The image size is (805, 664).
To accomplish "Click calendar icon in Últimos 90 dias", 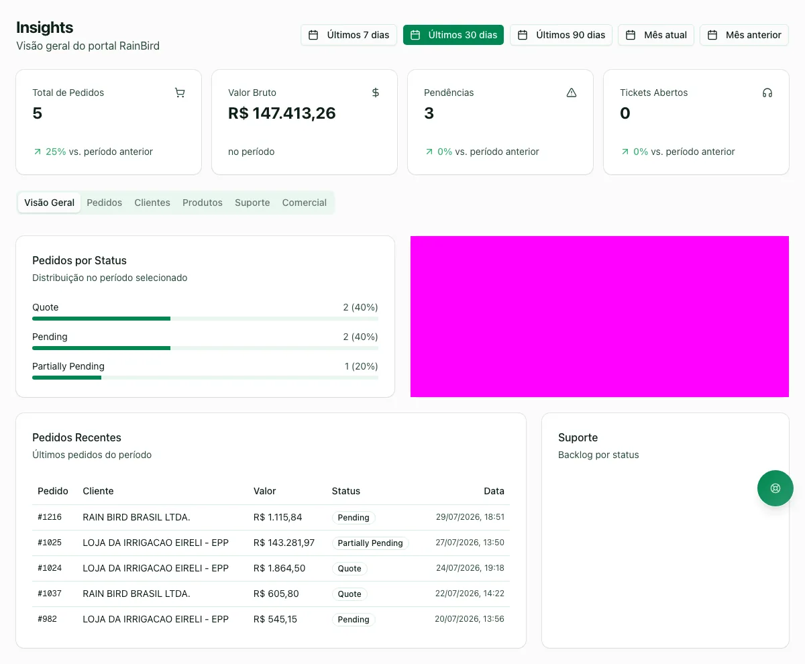I will (x=523, y=35).
